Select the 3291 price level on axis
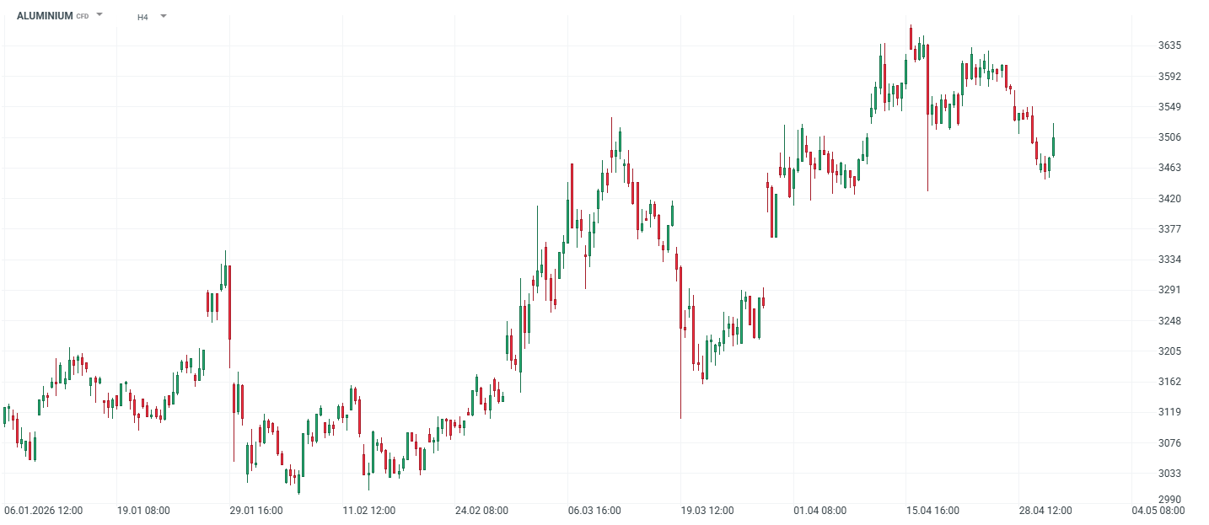The height and width of the screenshot is (525, 1209). pos(1169,290)
